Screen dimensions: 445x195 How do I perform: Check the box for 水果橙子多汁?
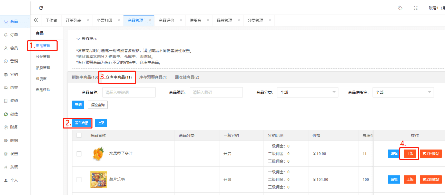[x=79, y=154]
